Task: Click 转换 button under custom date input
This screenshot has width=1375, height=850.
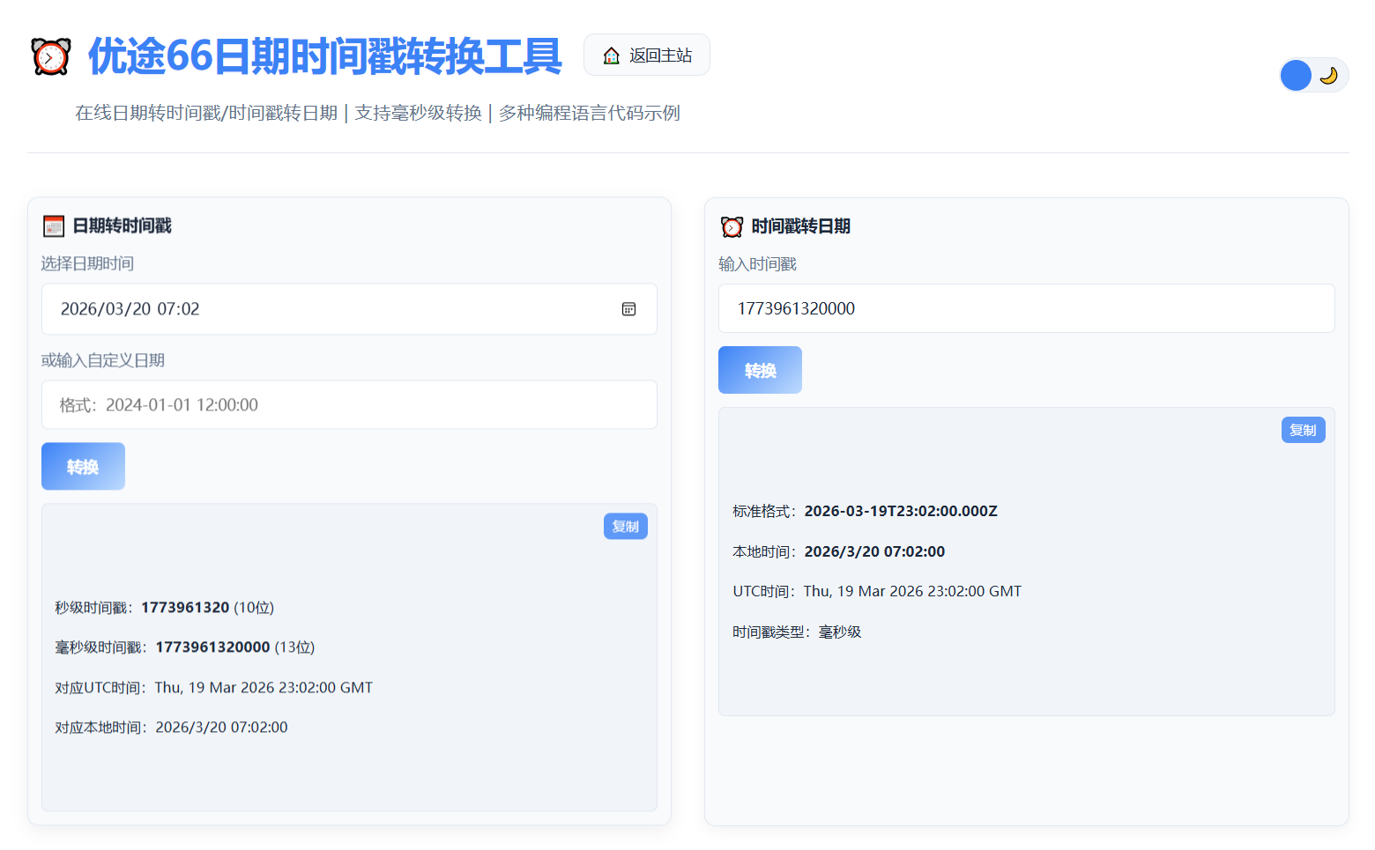Action: tap(83, 466)
